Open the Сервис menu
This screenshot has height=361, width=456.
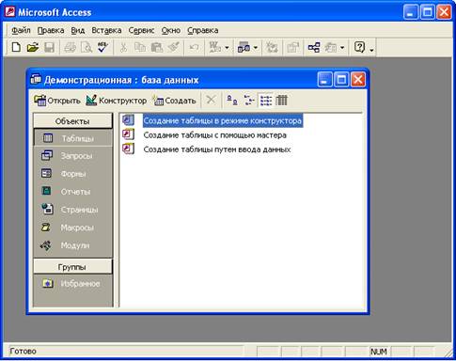point(141,30)
